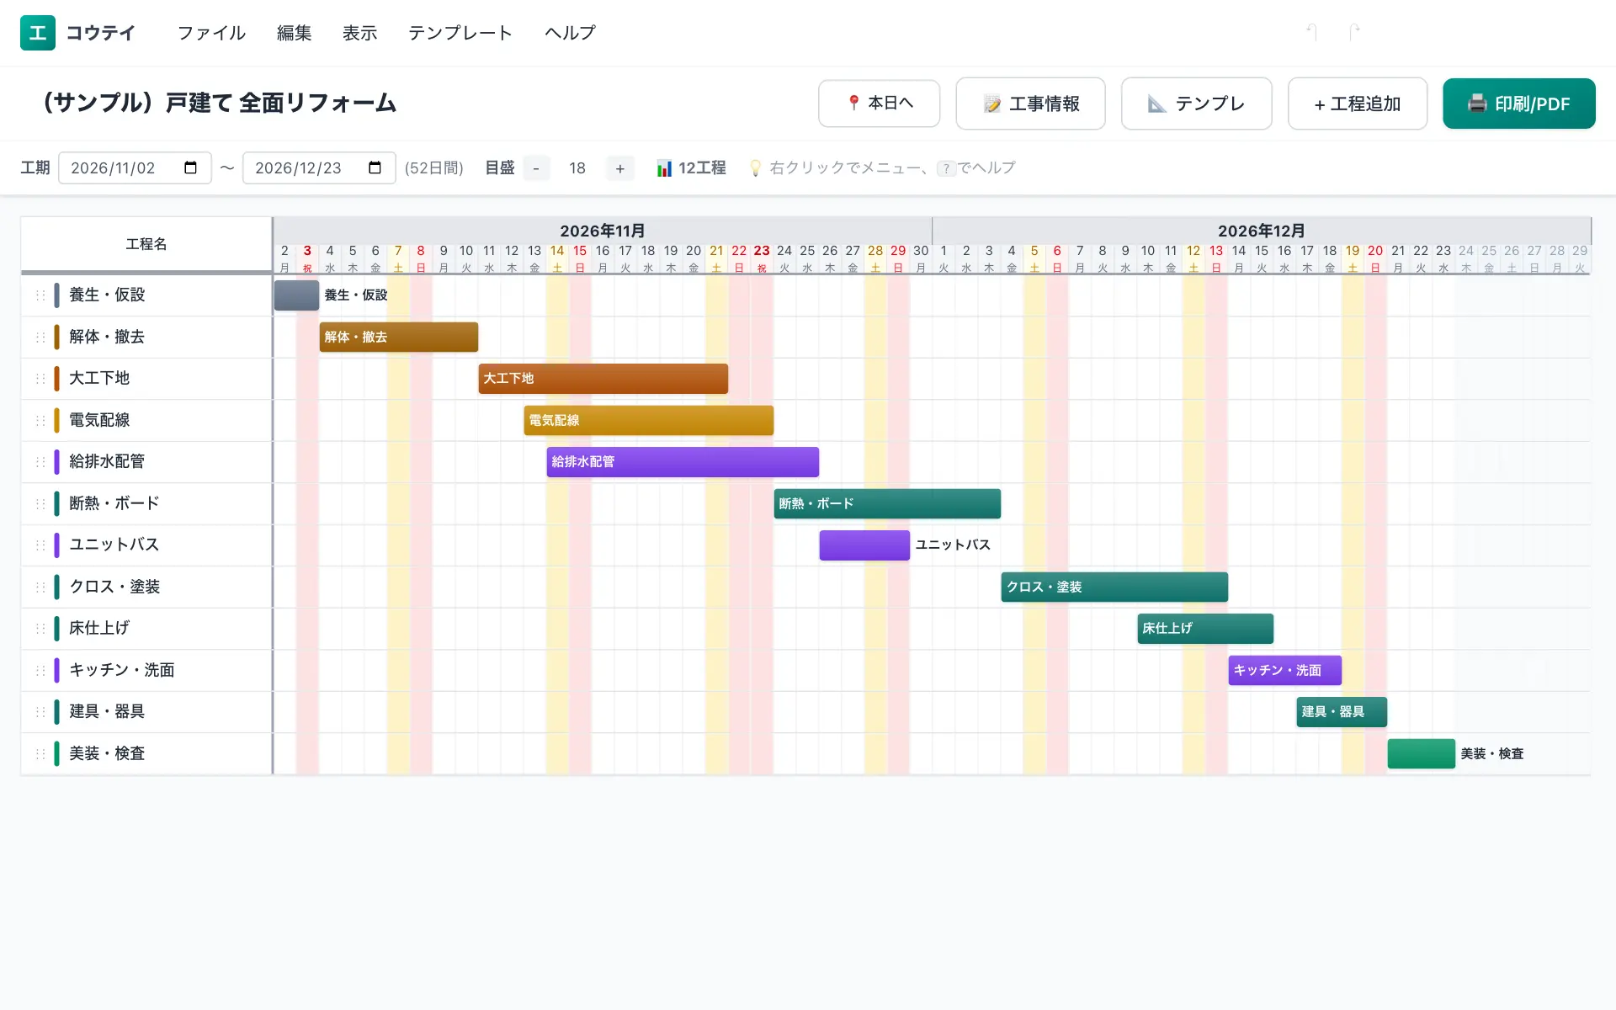The width and height of the screenshot is (1616, 1010).
Task: Open the 表示 menu
Action: [359, 33]
